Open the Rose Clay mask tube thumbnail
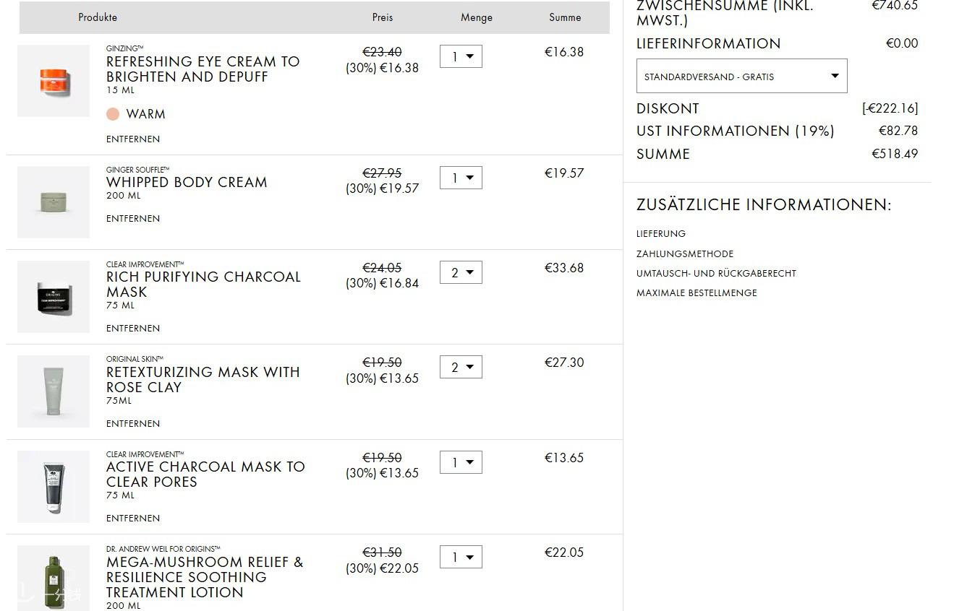 54,391
